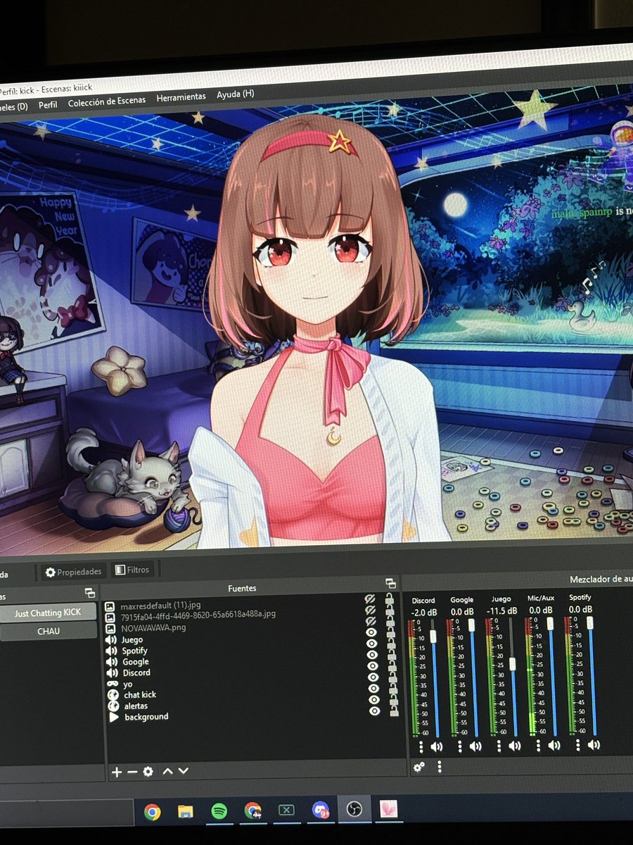
Task: Open the Juego channel three-dot menu
Action: click(499, 746)
